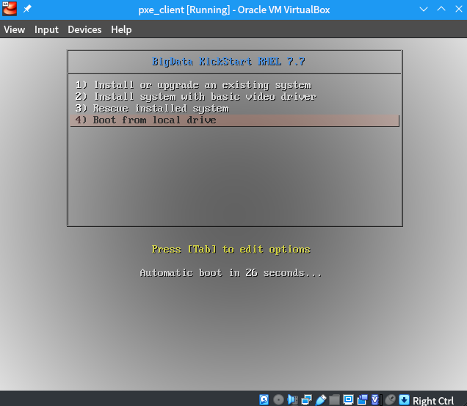Maximize the pxe_client VirtualBox window

click(441, 10)
